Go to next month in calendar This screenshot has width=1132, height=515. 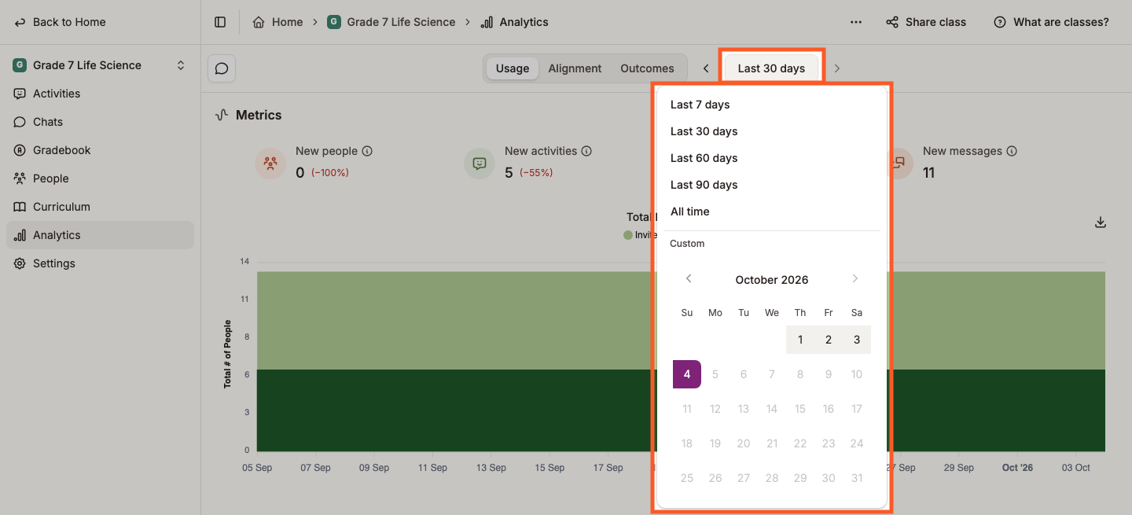click(855, 279)
